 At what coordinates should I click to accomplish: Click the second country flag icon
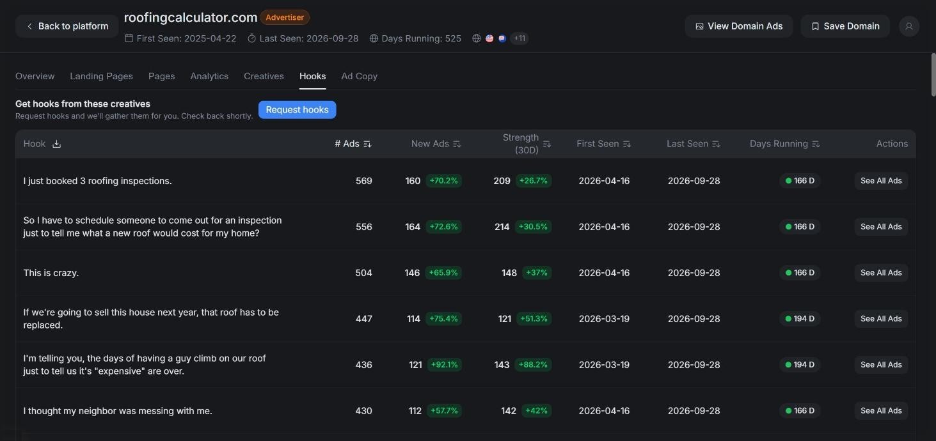tap(502, 38)
